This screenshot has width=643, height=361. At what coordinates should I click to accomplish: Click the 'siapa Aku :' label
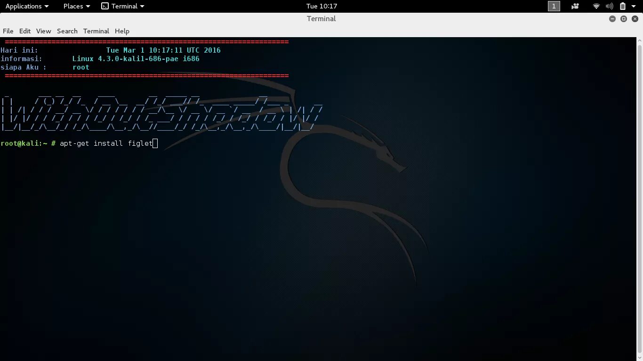24,67
